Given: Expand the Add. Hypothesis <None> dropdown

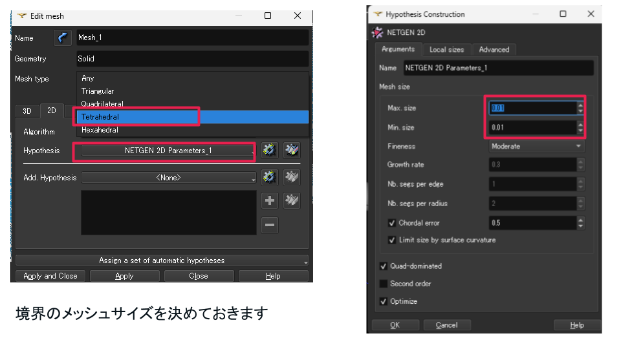Looking at the screenshot, I should click(x=169, y=178).
